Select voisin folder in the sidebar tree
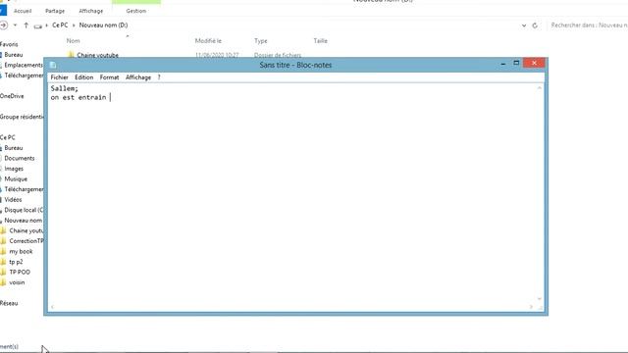This screenshot has width=628, height=353. coord(17,282)
